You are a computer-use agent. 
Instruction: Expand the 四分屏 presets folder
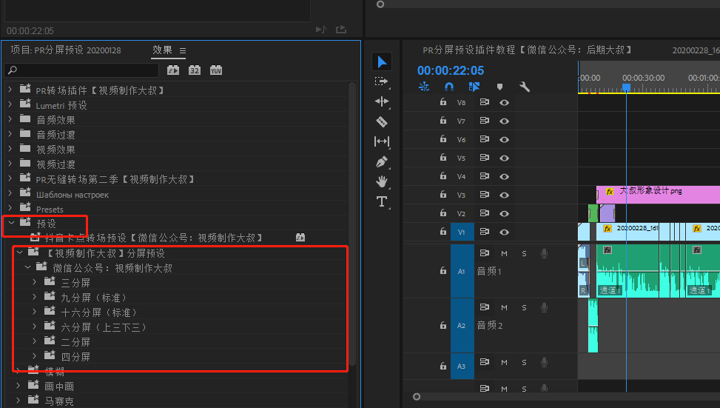click(x=35, y=355)
